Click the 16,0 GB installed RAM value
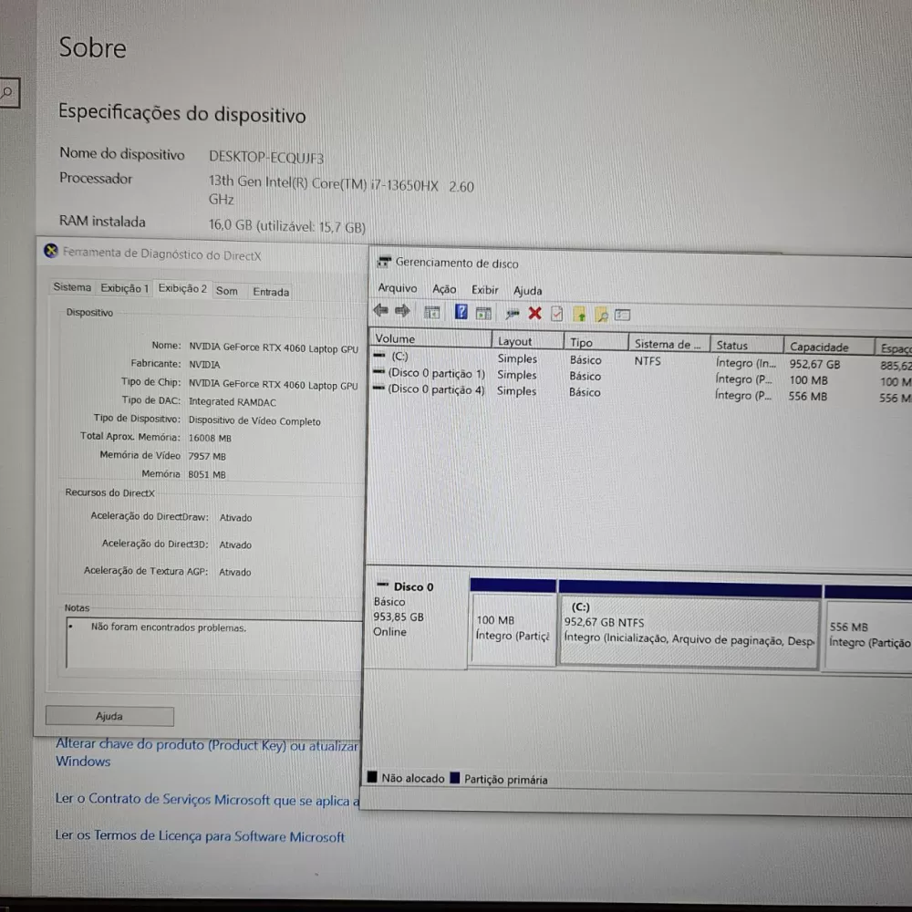Image resolution: width=912 pixels, height=912 pixels. (287, 226)
